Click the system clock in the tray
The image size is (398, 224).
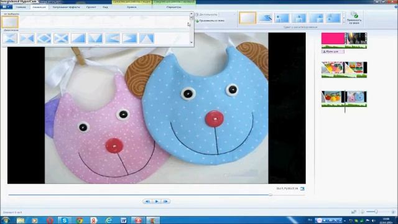click(386, 220)
